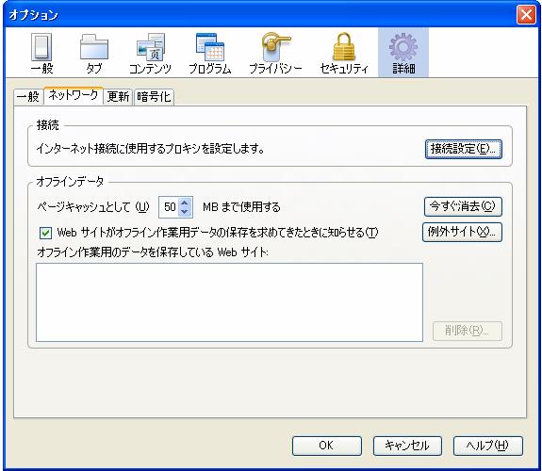
Task: Confirm the options with OK
Action: pos(327,446)
